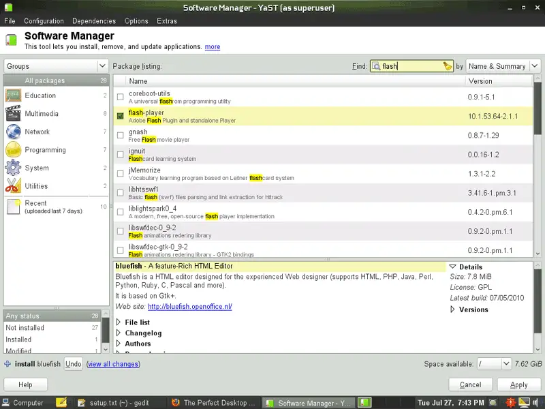Click the magnifier icon in the Find box
The height and width of the screenshot is (409, 545).
click(x=376, y=66)
